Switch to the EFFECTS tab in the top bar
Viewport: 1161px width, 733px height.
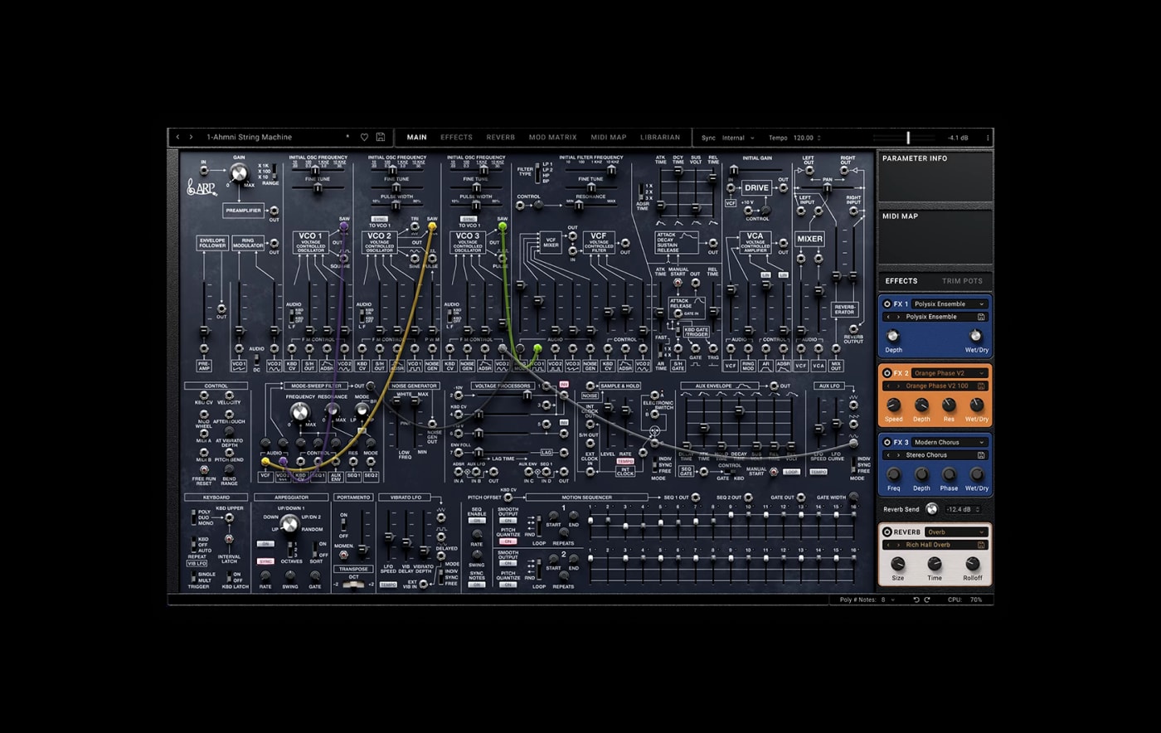click(x=456, y=138)
